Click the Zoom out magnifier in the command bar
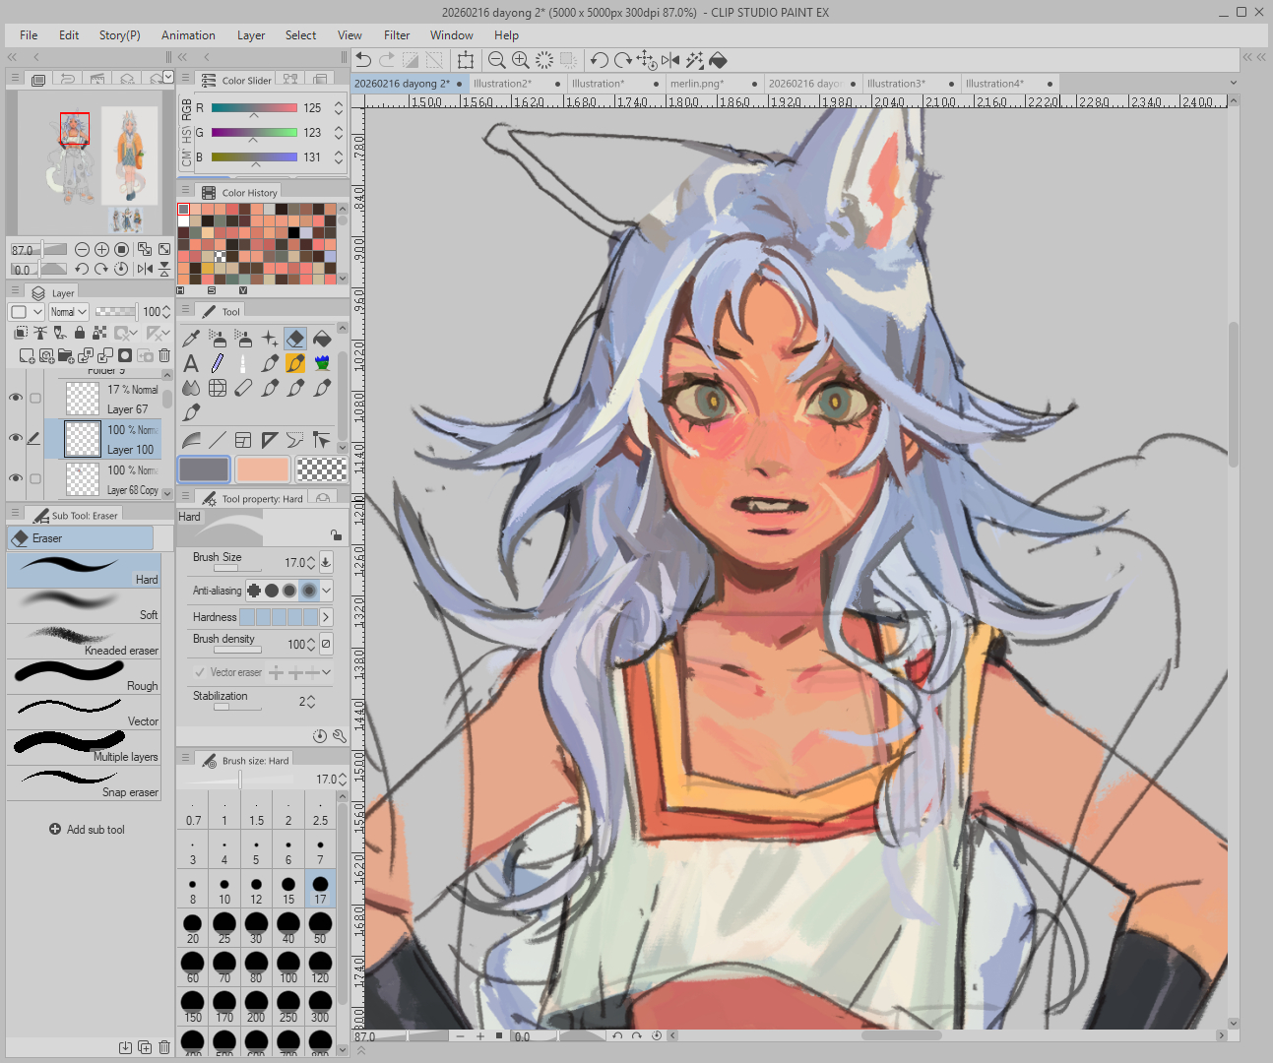1273x1063 pixels. point(497,60)
